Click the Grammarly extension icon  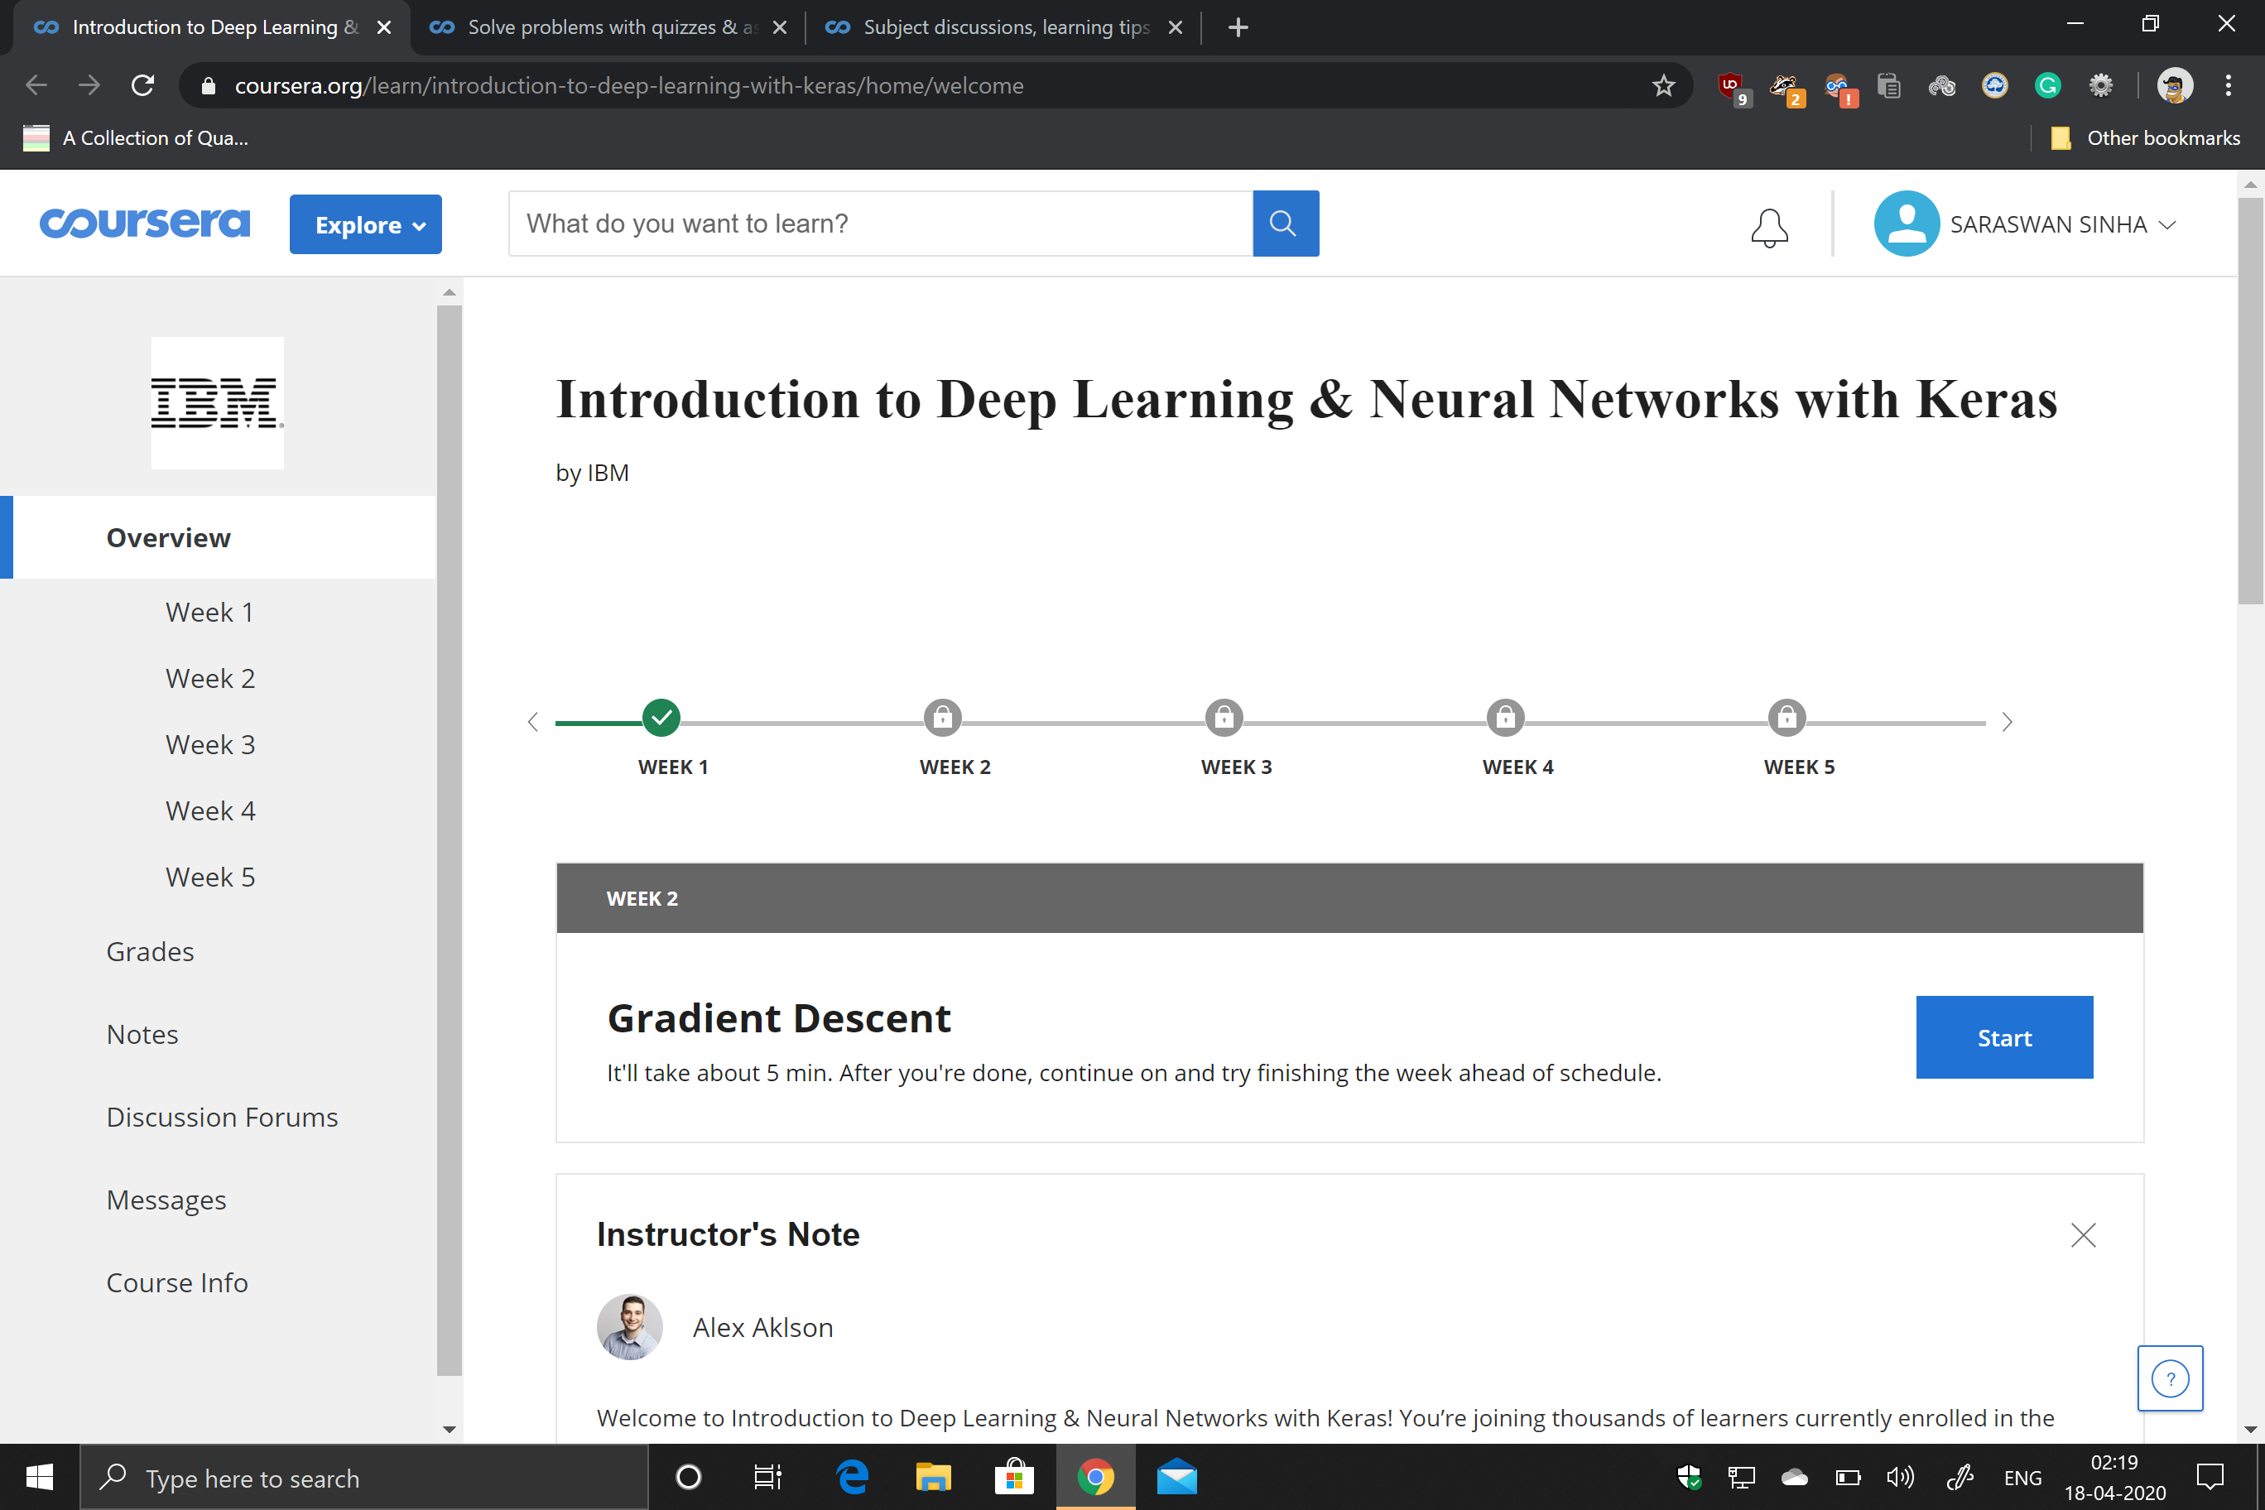2047,86
